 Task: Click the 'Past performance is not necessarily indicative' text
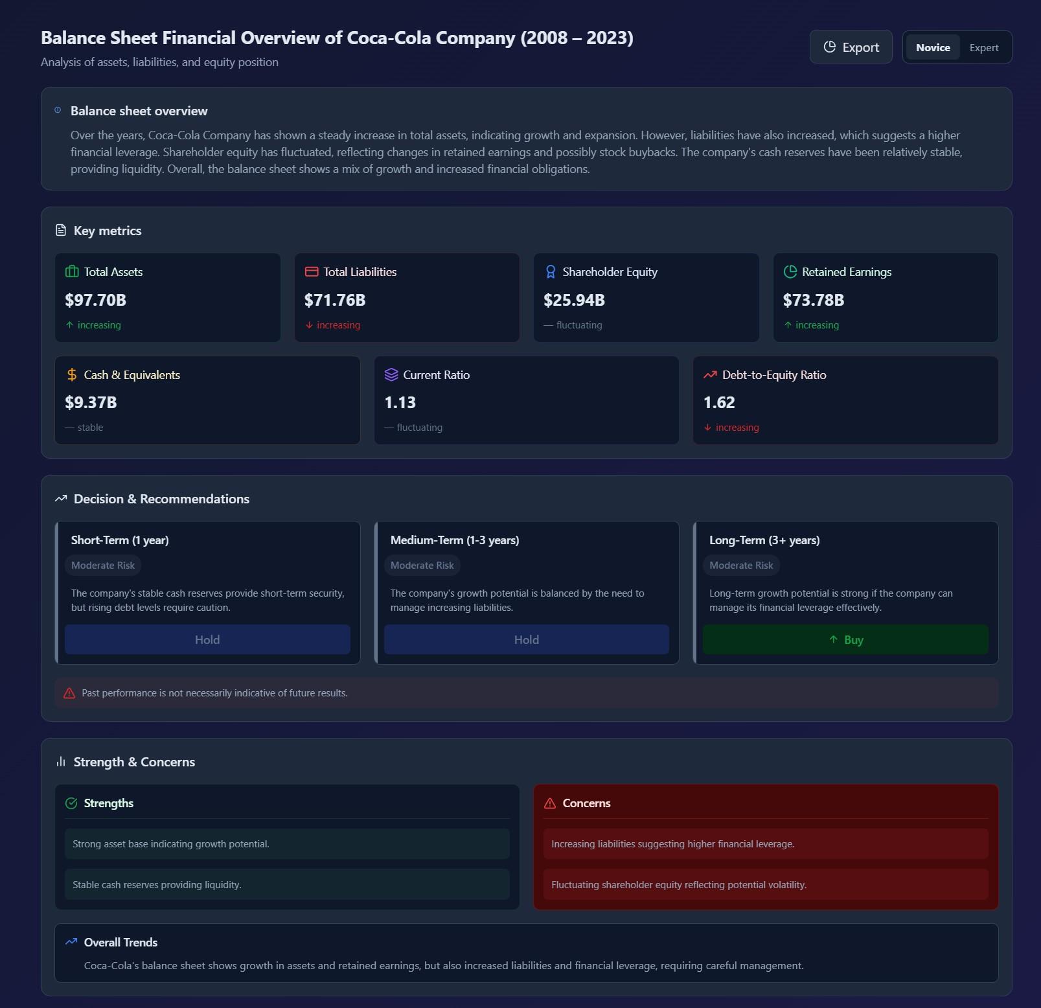click(214, 693)
